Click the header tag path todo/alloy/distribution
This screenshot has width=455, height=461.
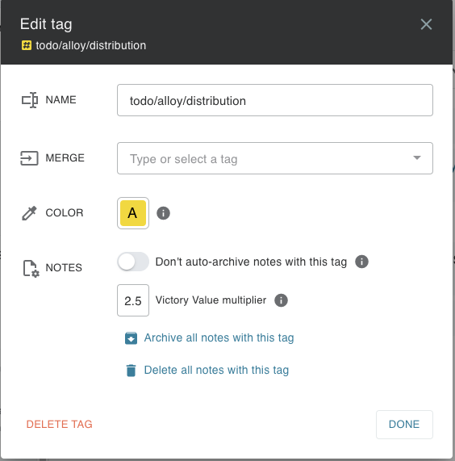point(91,45)
